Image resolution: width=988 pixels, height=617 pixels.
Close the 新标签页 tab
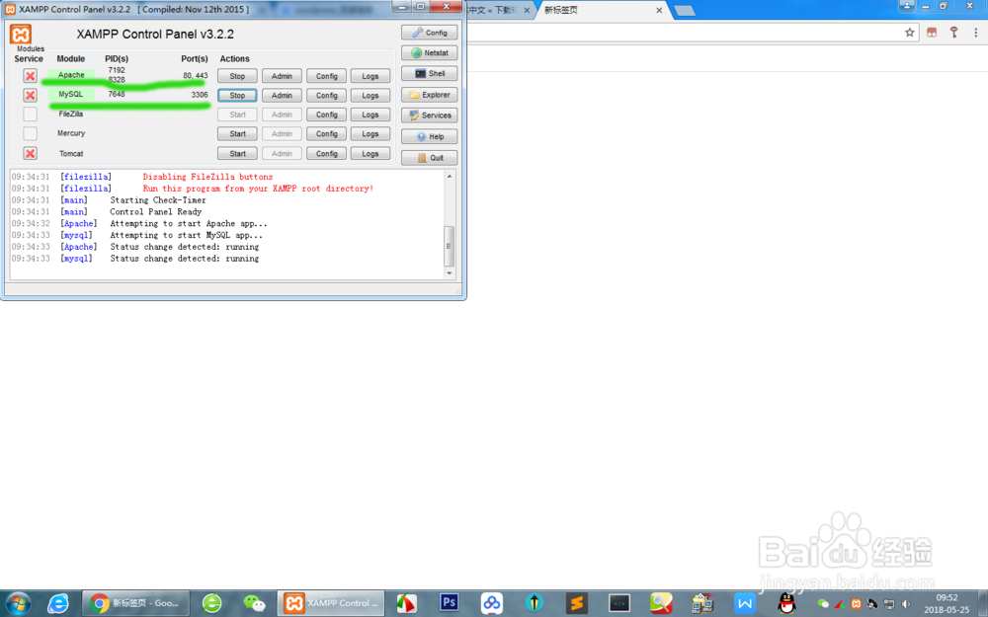click(659, 10)
